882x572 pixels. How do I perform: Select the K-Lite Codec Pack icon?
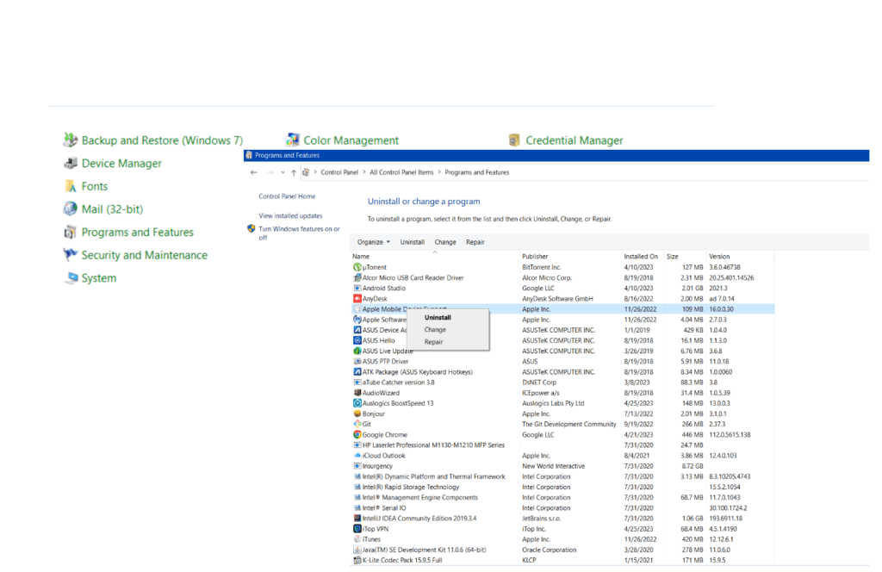tap(359, 560)
